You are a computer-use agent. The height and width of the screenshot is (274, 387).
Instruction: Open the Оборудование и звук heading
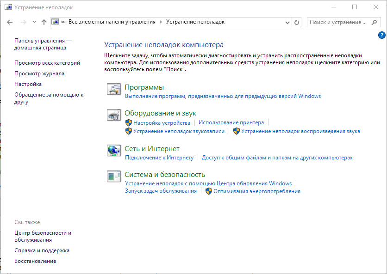coord(161,113)
